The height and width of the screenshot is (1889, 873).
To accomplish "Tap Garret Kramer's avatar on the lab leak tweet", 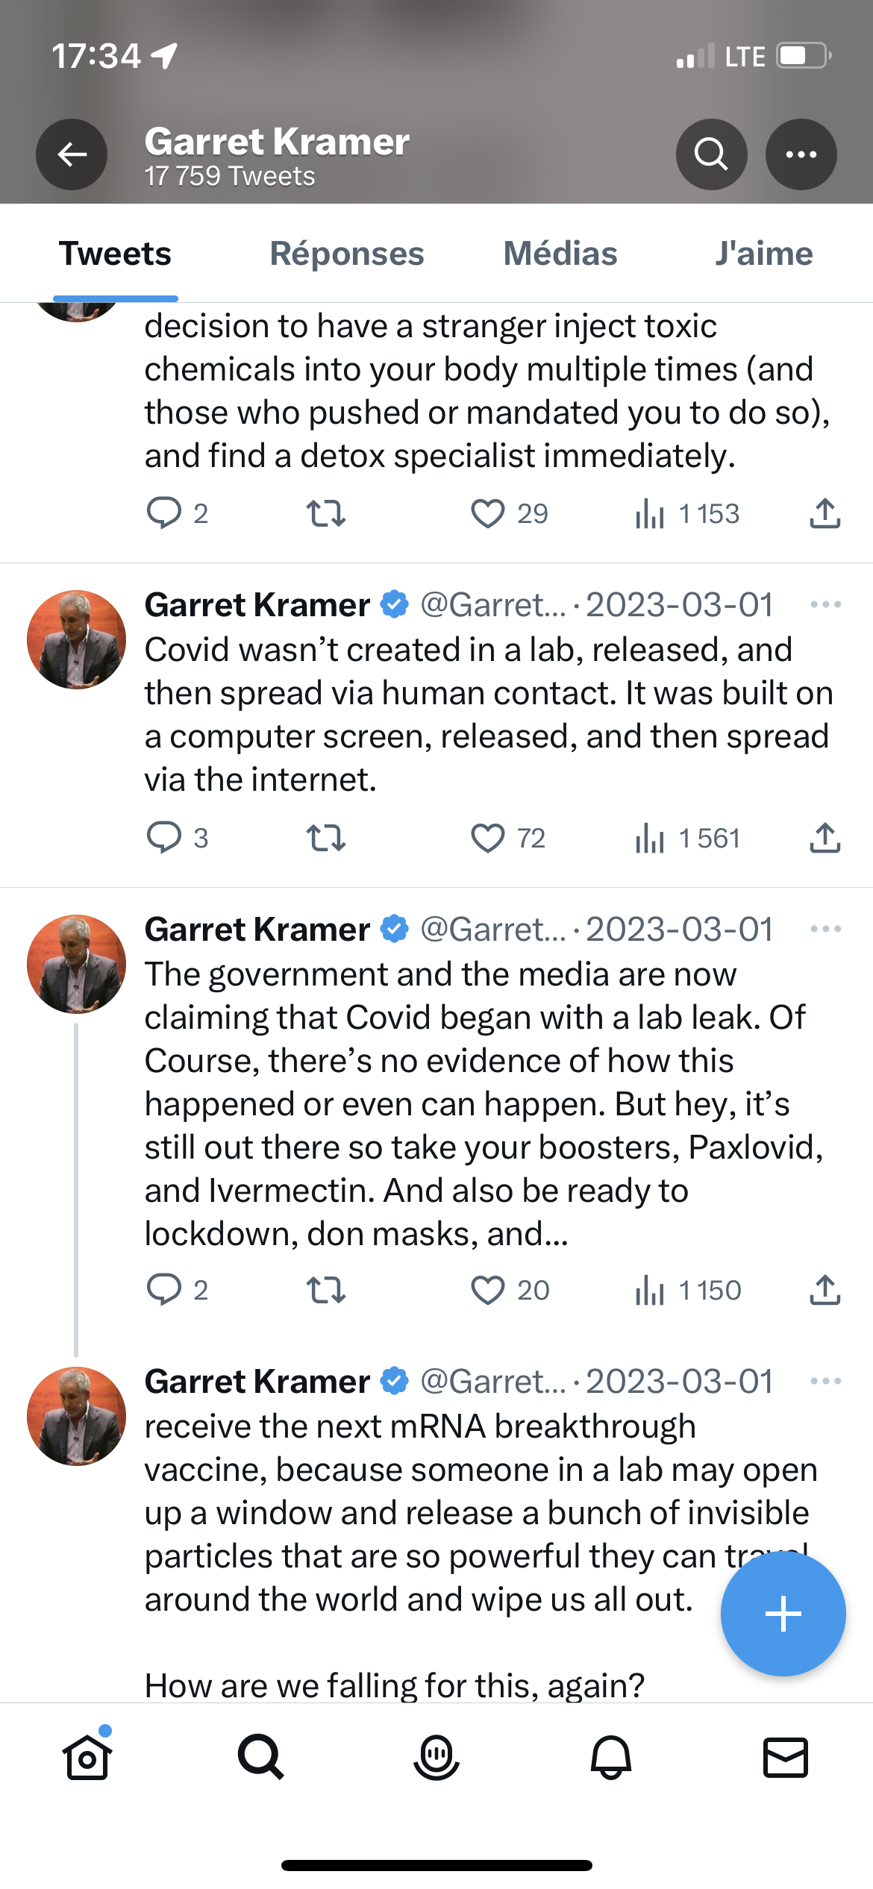I will coord(76,964).
